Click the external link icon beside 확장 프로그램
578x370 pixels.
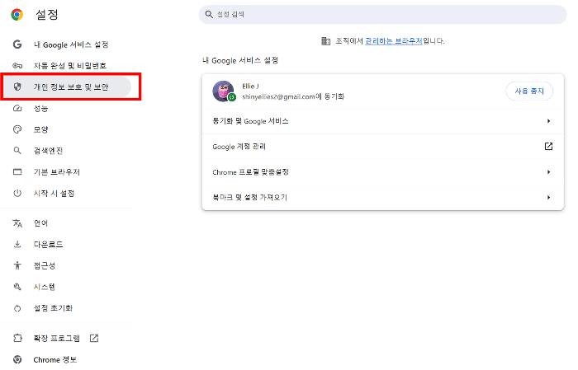tap(94, 338)
